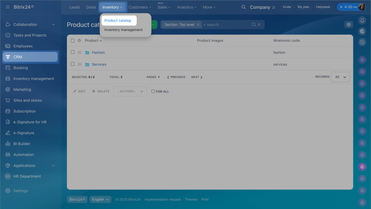Click the hamburger menu icon beside Bitrix24
Screen dimensions: 371x209
coord(8,7)
